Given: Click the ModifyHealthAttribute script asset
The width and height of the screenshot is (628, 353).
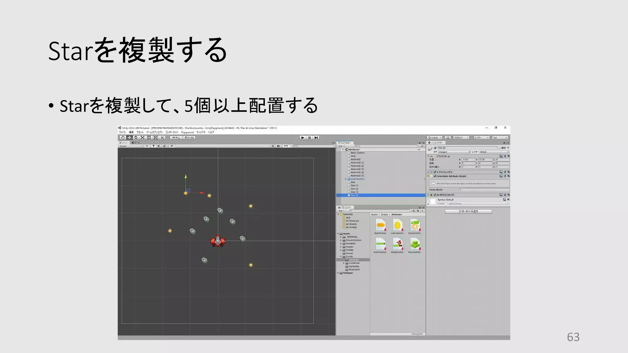Looking at the screenshot, I should coord(398,246).
